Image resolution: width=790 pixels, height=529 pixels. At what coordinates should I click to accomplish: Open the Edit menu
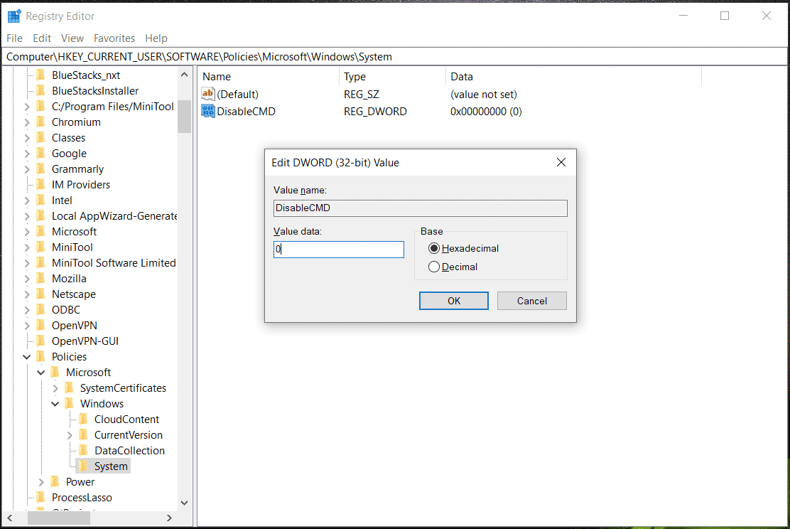coord(42,38)
